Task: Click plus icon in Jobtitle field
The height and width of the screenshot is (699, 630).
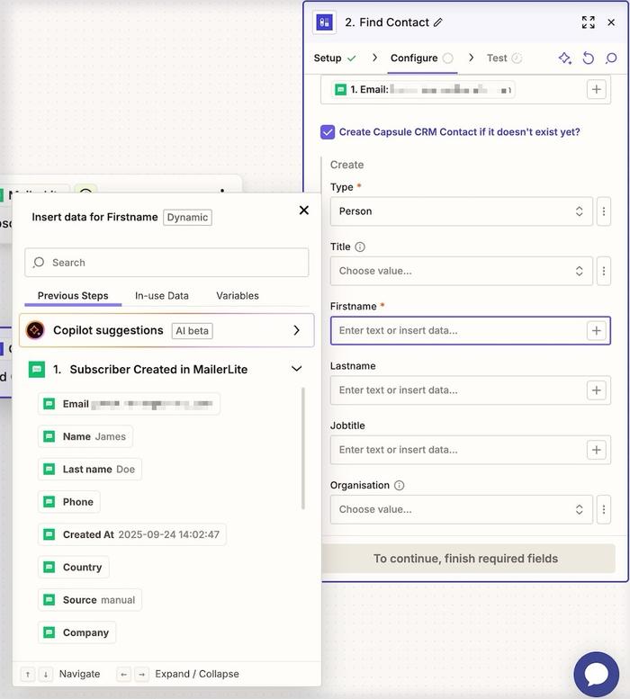Action: pyautogui.click(x=596, y=450)
